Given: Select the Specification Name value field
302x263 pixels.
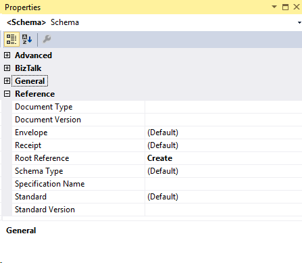Looking at the screenshot, I should [224, 184].
